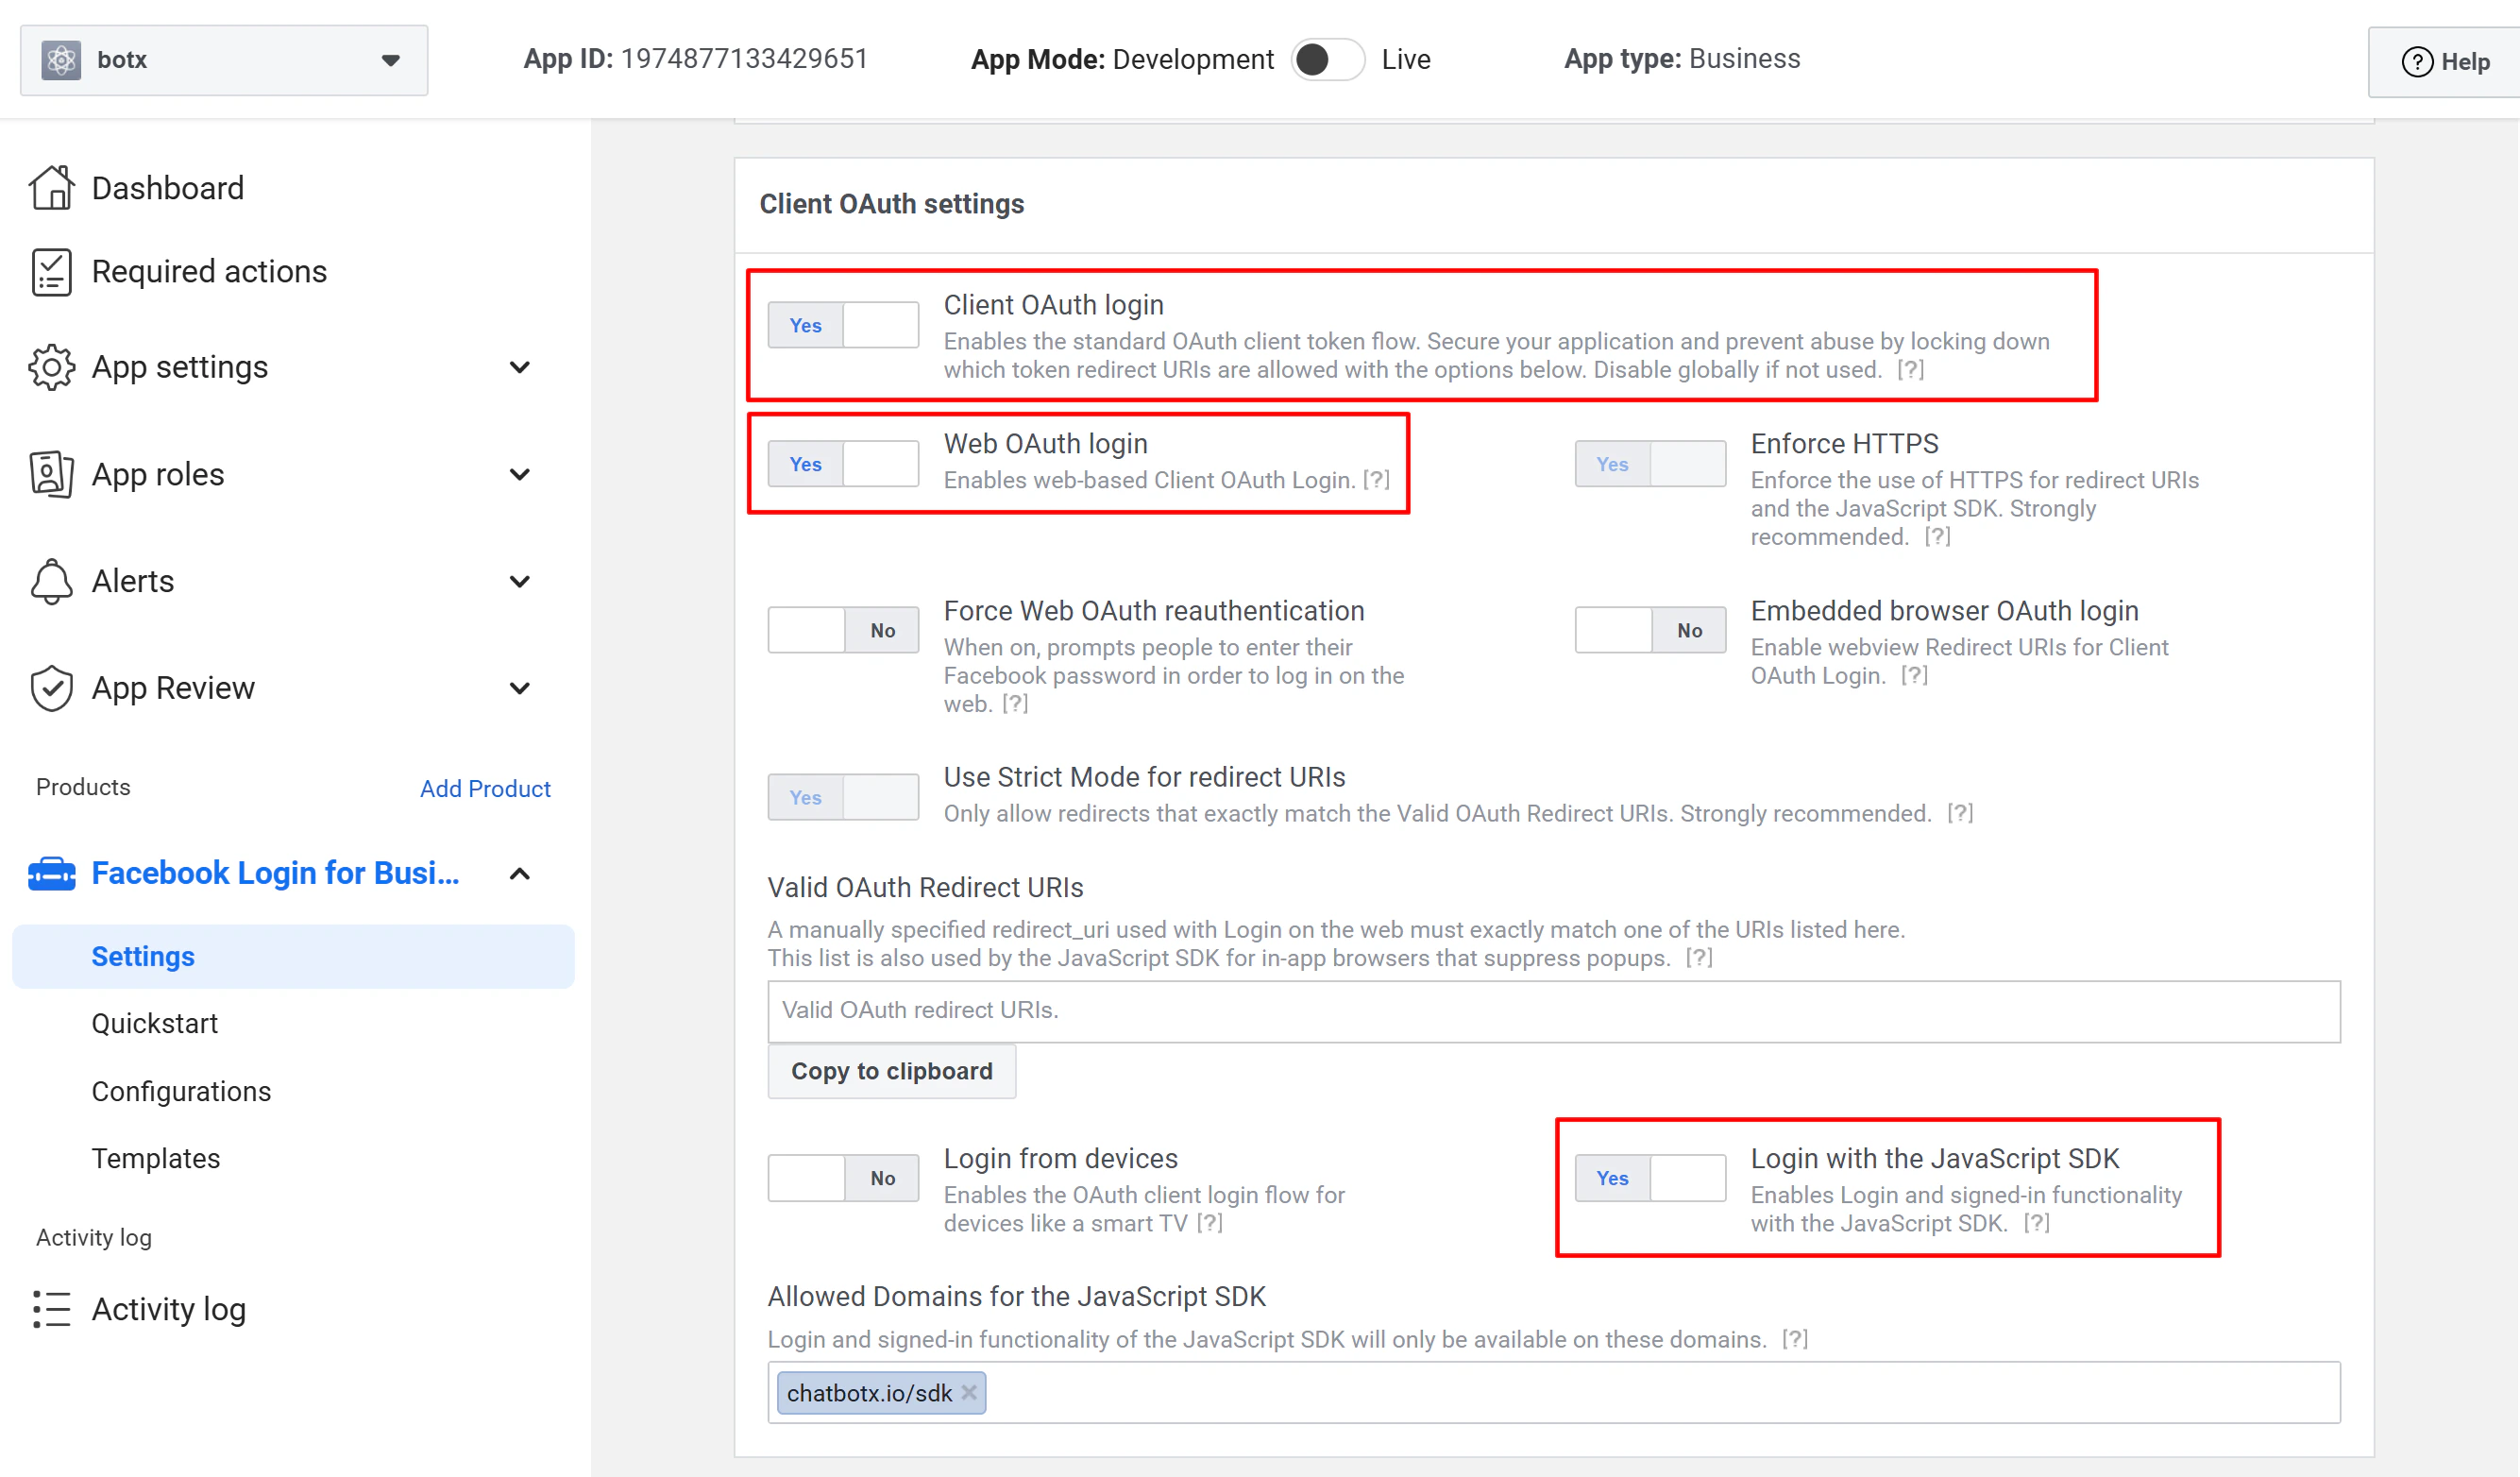The width and height of the screenshot is (2520, 1477).
Task: Click help [?] for Client OAuth login
Action: pos(1911,370)
